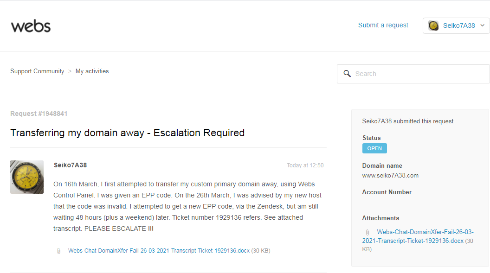Image resolution: width=490 pixels, height=273 pixels.
Task: Download the transcript docx in the comment
Action: click(x=159, y=251)
